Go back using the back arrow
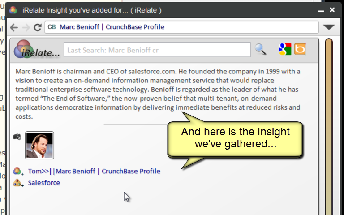Viewport: 344px width, 215px height. coord(14,27)
